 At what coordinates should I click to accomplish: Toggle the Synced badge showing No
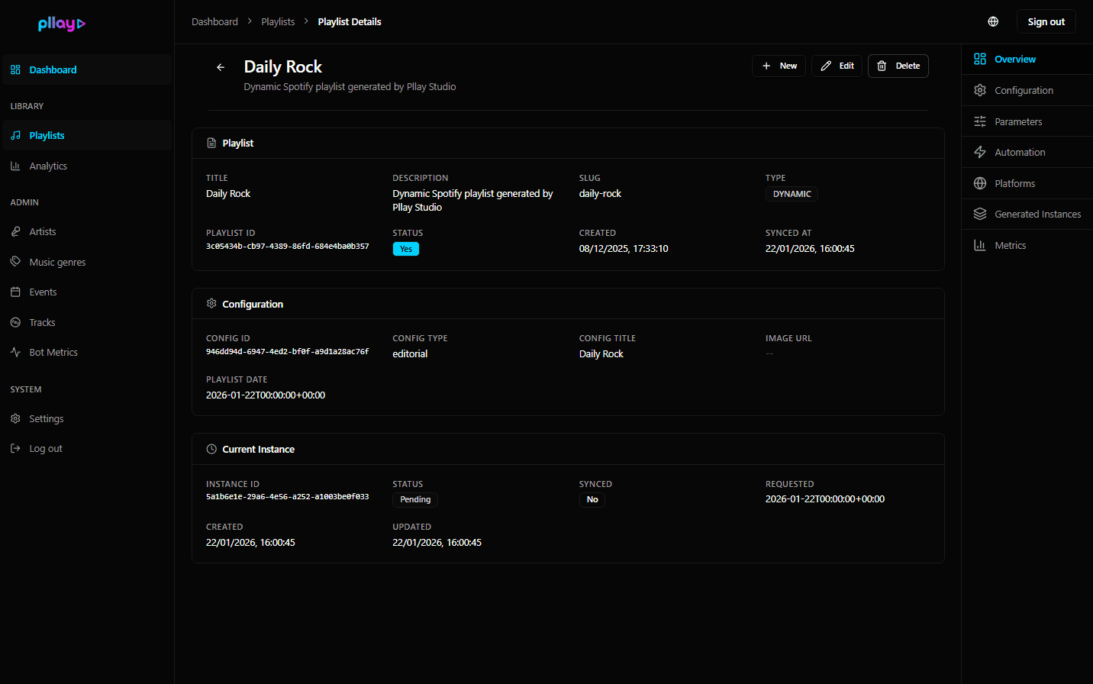(x=592, y=499)
